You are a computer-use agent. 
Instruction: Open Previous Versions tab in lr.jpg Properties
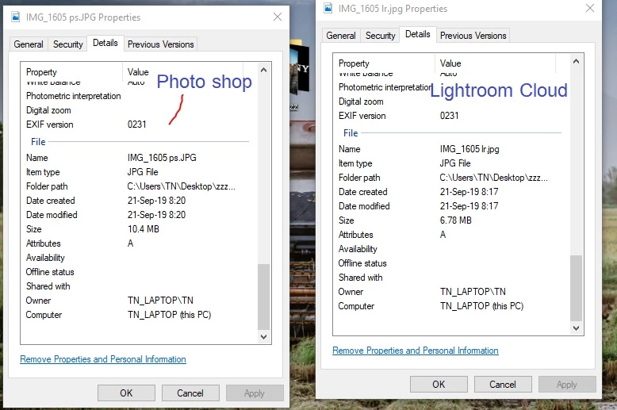[473, 36]
